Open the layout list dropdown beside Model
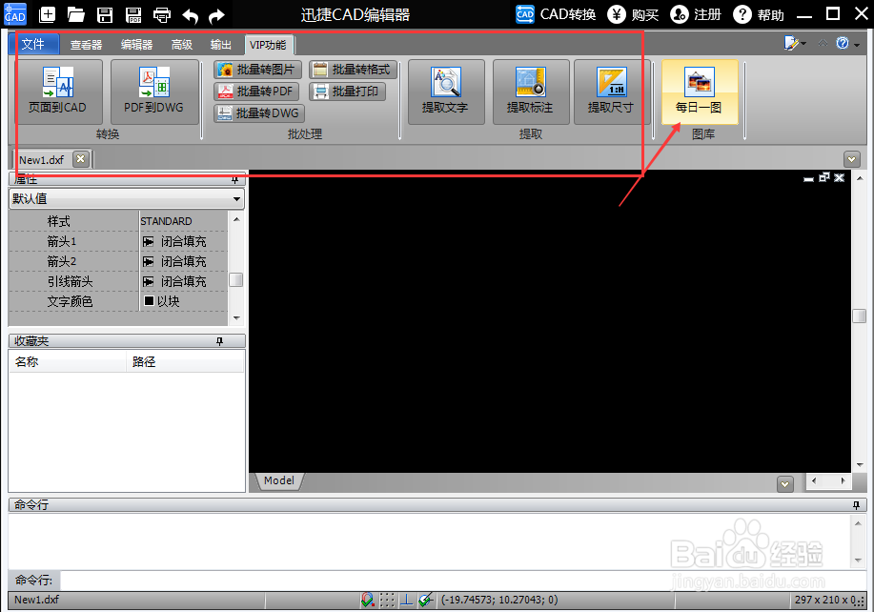This screenshot has height=612, width=874. tap(784, 484)
